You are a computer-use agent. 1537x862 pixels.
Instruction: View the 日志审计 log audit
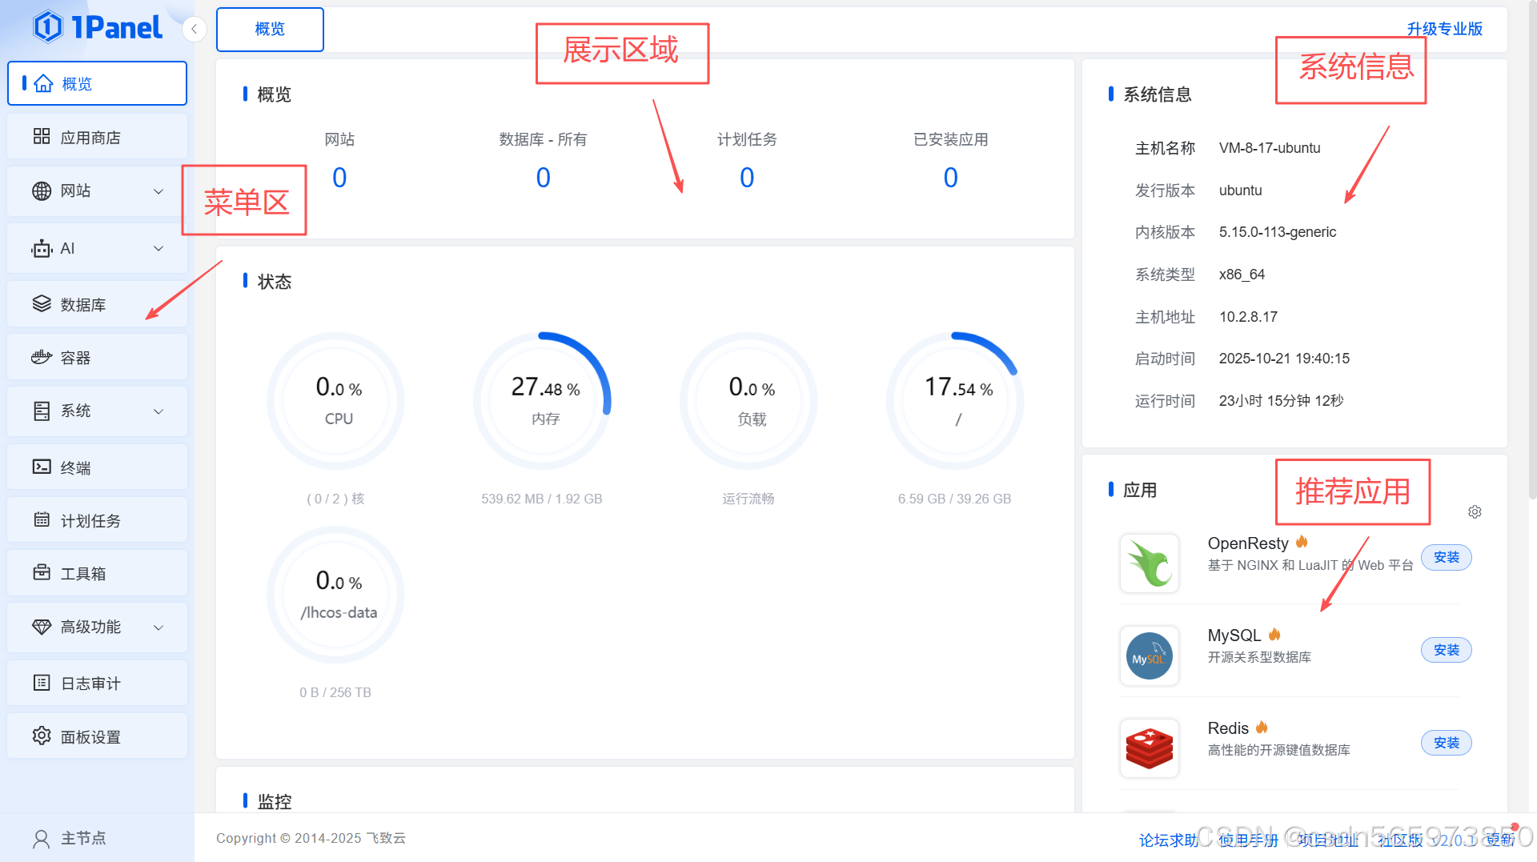(90, 683)
